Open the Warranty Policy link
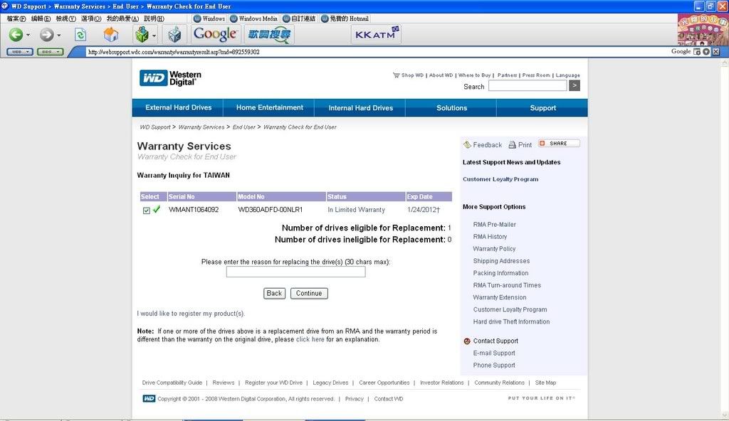The height and width of the screenshot is (421, 729). tap(494, 249)
